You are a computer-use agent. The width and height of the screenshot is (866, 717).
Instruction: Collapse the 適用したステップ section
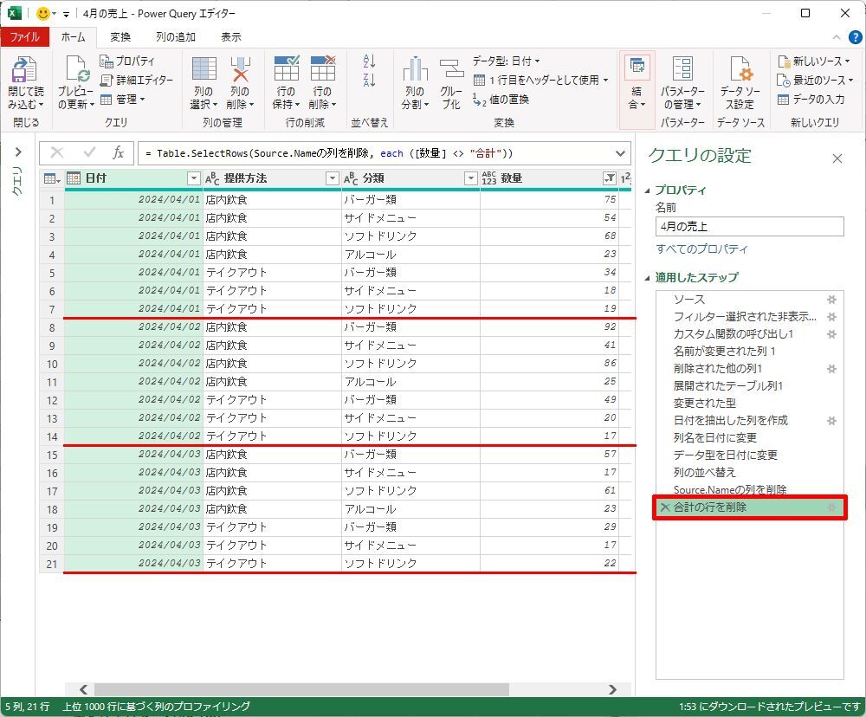(649, 278)
